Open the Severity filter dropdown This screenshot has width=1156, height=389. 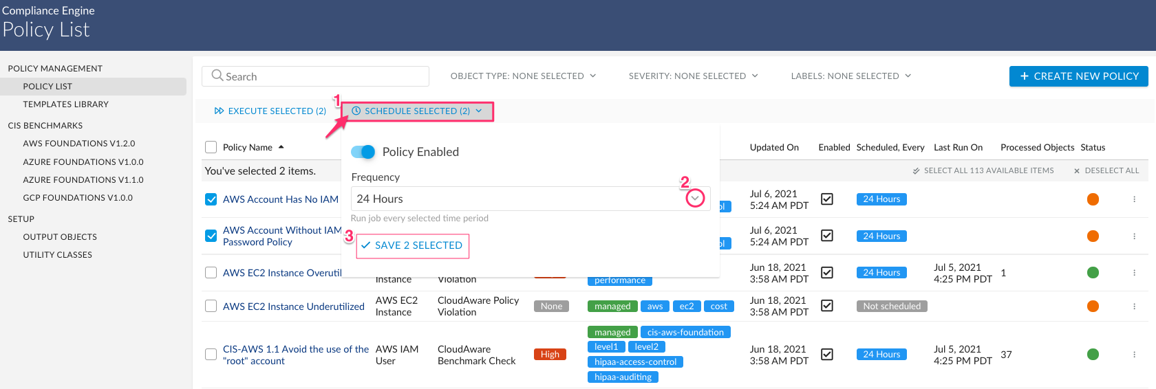click(x=693, y=76)
